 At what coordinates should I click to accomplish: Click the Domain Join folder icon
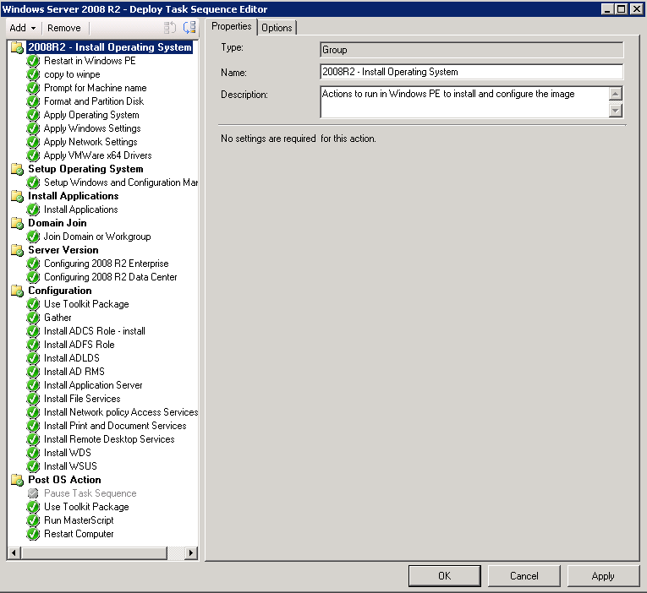click(17, 223)
